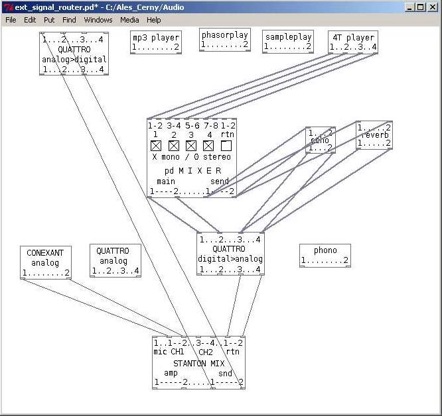Viewport: 442px width, 416px height.
Task: Click the '7-8' input label on mixer
Action: coord(211,125)
